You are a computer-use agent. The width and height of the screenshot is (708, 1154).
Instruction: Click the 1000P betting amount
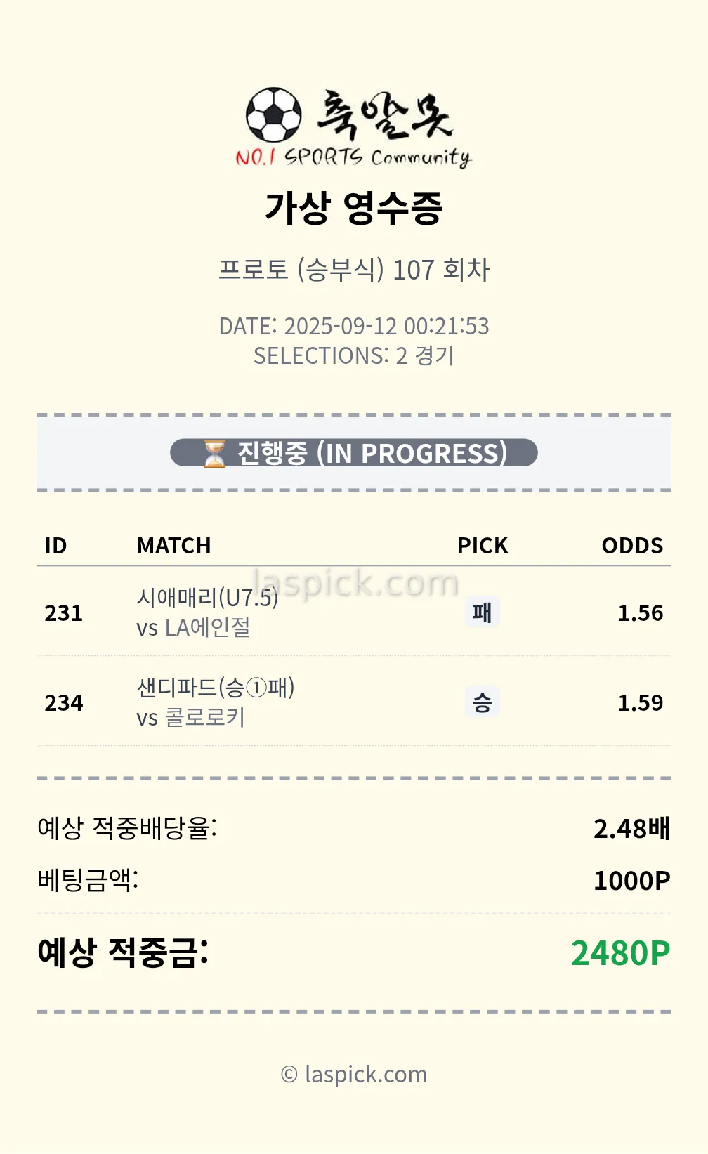tap(631, 881)
